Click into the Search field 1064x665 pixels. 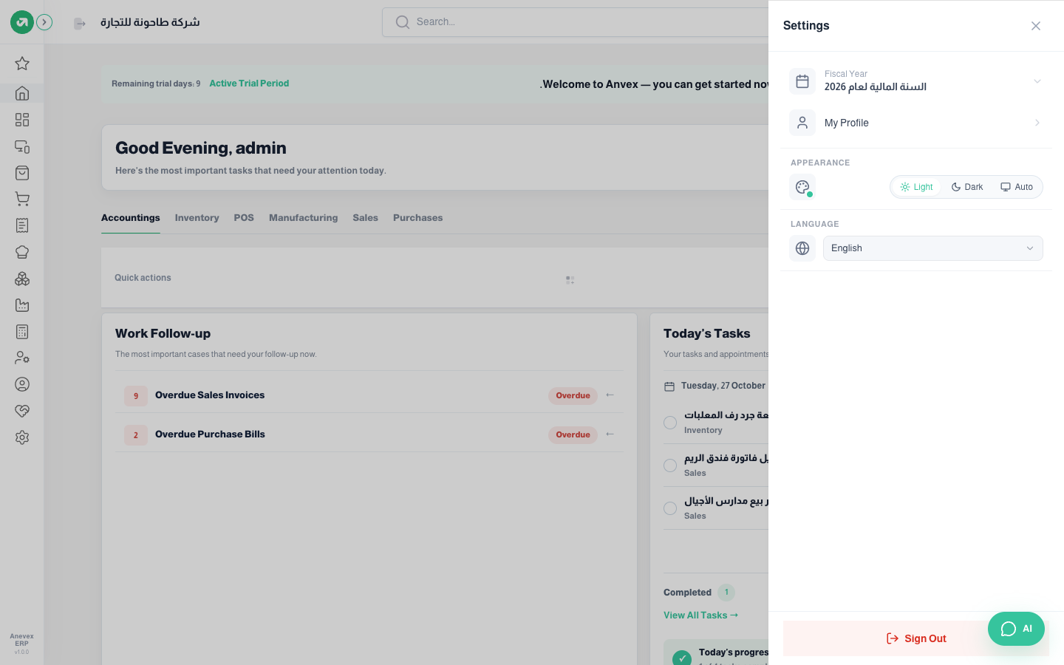[576, 22]
